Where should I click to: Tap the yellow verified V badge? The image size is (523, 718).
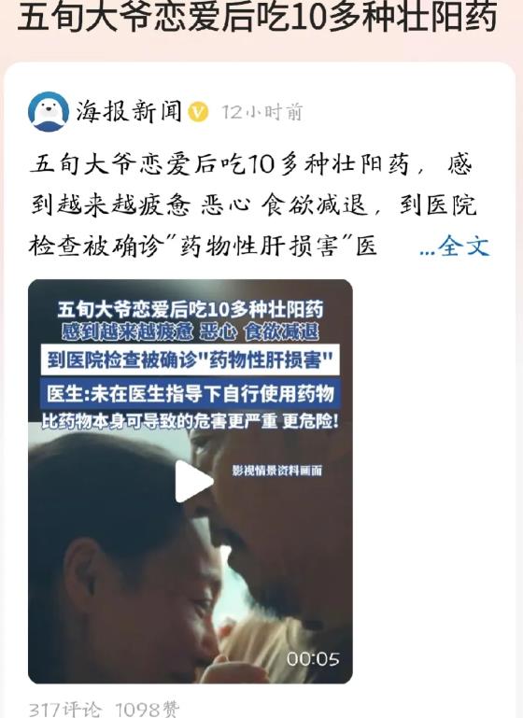[198, 112]
